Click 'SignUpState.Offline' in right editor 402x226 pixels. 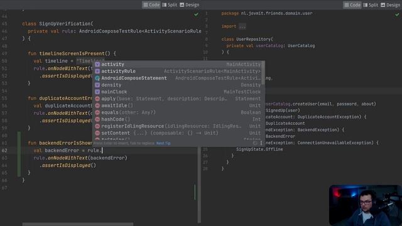[259, 149]
